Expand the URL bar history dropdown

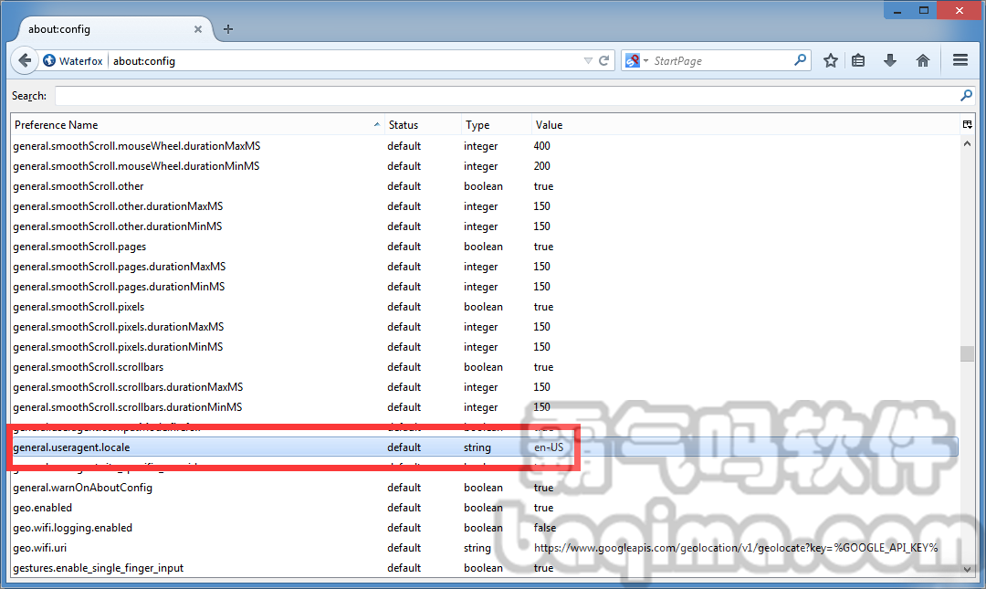click(x=588, y=61)
